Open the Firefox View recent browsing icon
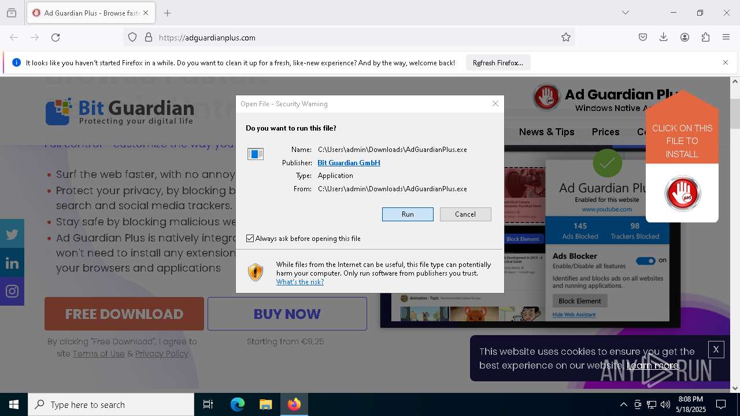This screenshot has width=740, height=416. click(x=12, y=13)
